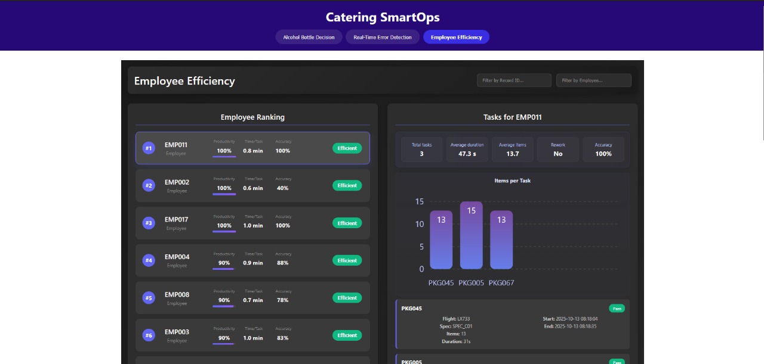
Task: Select employee EMP003 in ranking
Action: (252, 335)
